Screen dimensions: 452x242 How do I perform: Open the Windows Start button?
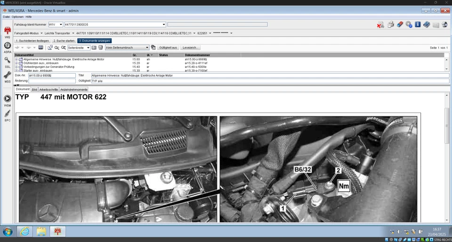tap(8, 231)
